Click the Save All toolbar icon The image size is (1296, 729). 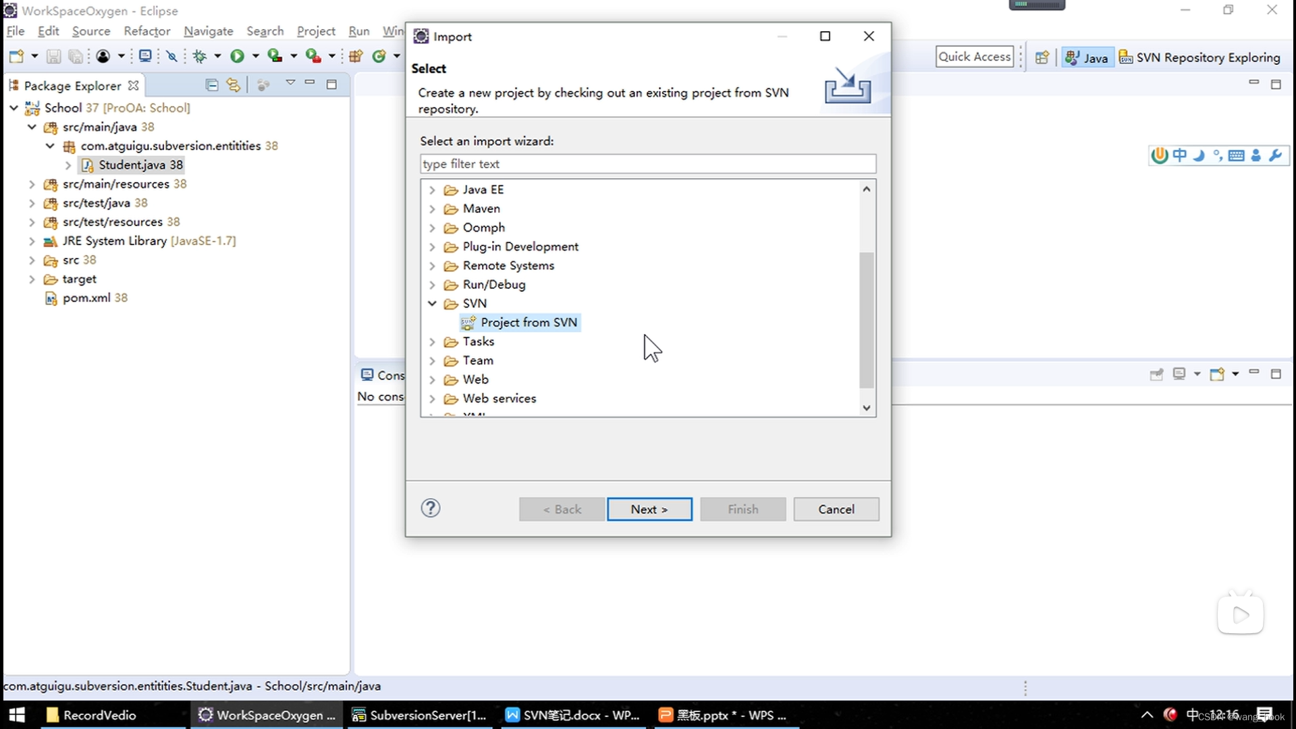76,57
